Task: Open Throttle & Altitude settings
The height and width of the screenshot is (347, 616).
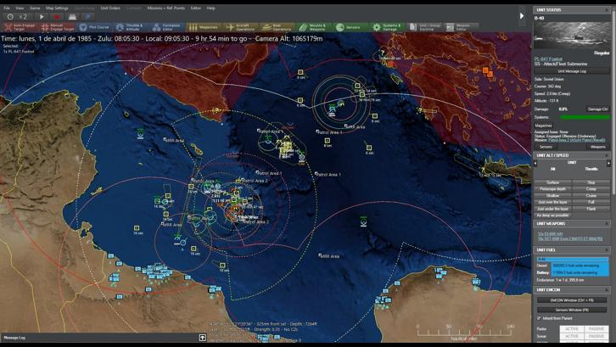Action: click(130, 27)
